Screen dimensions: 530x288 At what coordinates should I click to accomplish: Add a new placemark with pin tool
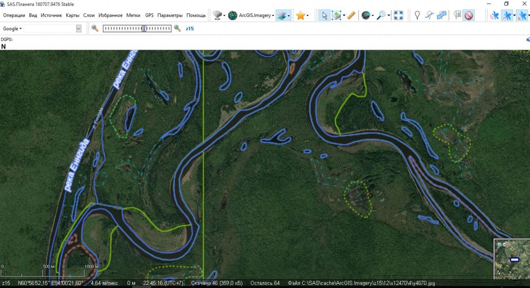(417, 15)
